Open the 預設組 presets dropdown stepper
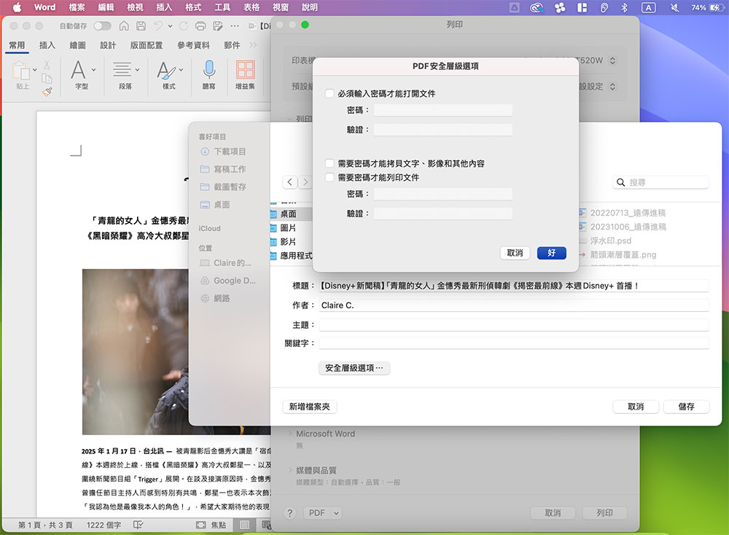Screen dimensions: 729x535 click(x=612, y=87)
